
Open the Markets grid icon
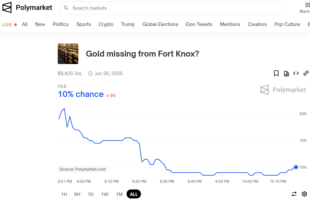[307, 5]
